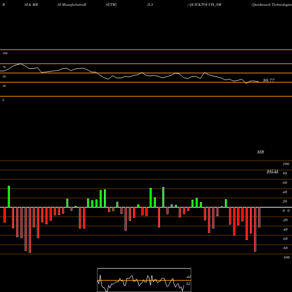Click the QUICKTOUCH_SM symbol title text
Image resolution: width=292 pixels, height=292 pixels.
pos(205,5)
